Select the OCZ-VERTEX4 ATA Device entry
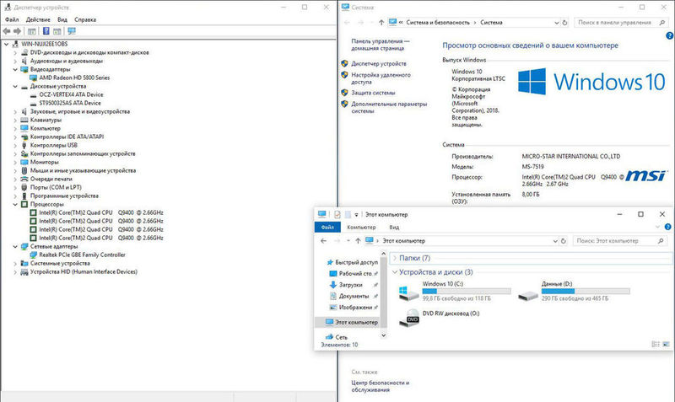 71,94
